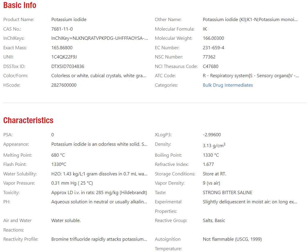Screen dimensions: 308x252
Task: Click the Toxicity LD value text
Action: coord(99,193)
